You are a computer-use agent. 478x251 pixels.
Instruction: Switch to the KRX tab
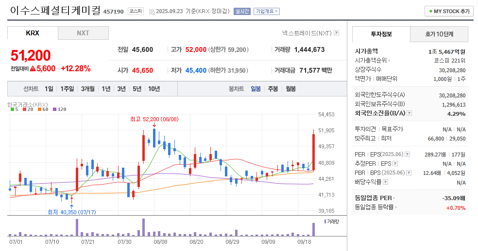coord(33,33)
